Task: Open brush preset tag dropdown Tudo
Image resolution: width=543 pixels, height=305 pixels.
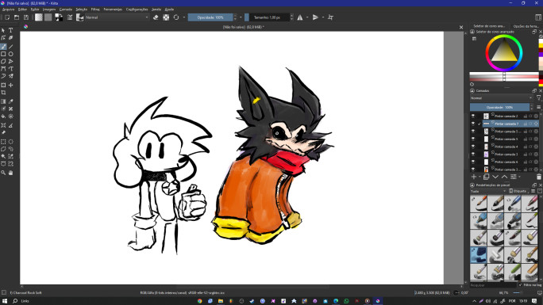Action: pos(488,191)
